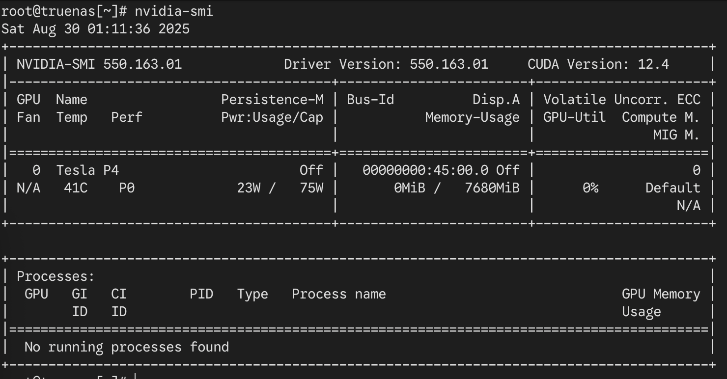
Task: Click the Process name column header
Action: click(x=339, y=294)
